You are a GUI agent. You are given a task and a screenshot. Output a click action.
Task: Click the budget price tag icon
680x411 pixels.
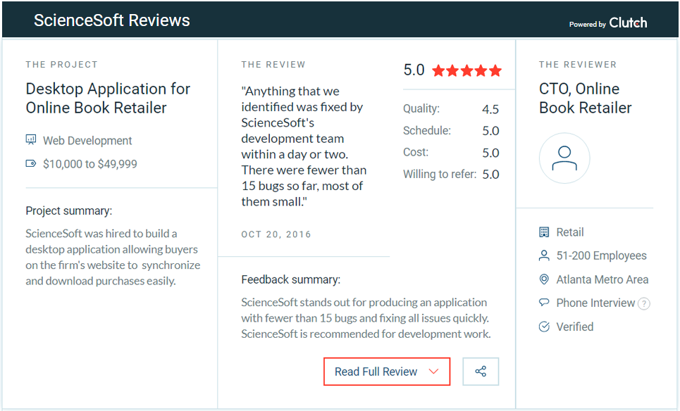pyautogui.click(x=31, y=164)
